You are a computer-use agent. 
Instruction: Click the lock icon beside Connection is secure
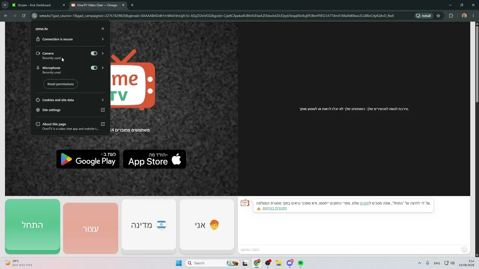[38, 39]
